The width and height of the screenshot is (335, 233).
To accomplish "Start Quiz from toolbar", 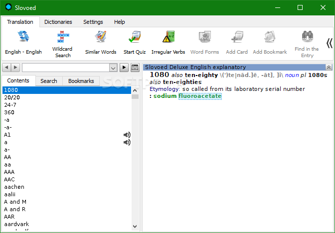I will pos(135,43).
